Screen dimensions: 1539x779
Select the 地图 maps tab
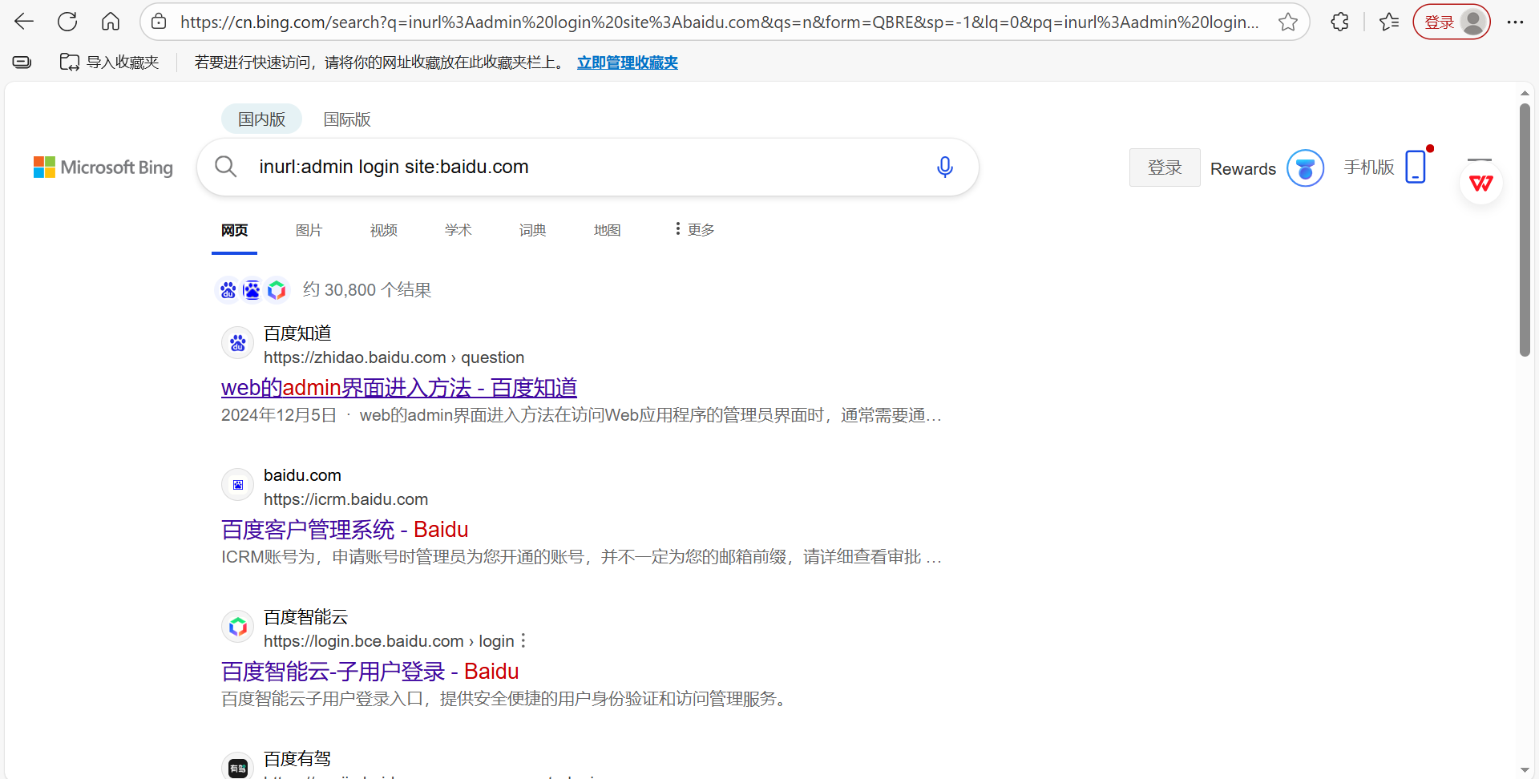(x=607, y=231)
